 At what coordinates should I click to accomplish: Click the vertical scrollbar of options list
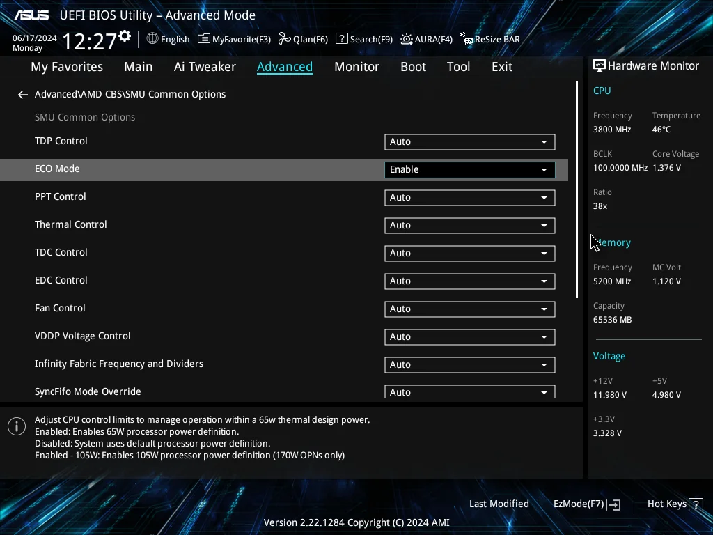point(577,189)
